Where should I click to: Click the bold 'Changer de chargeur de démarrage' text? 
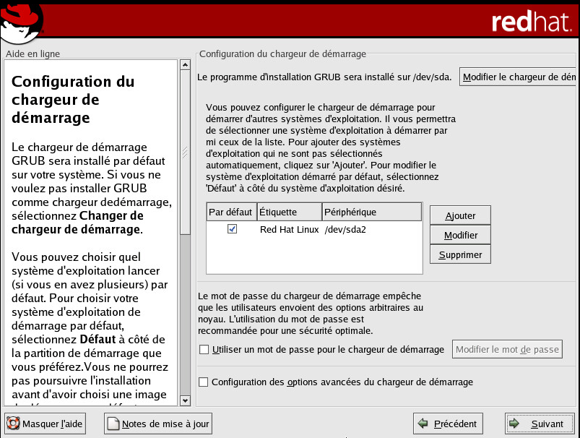78,223
